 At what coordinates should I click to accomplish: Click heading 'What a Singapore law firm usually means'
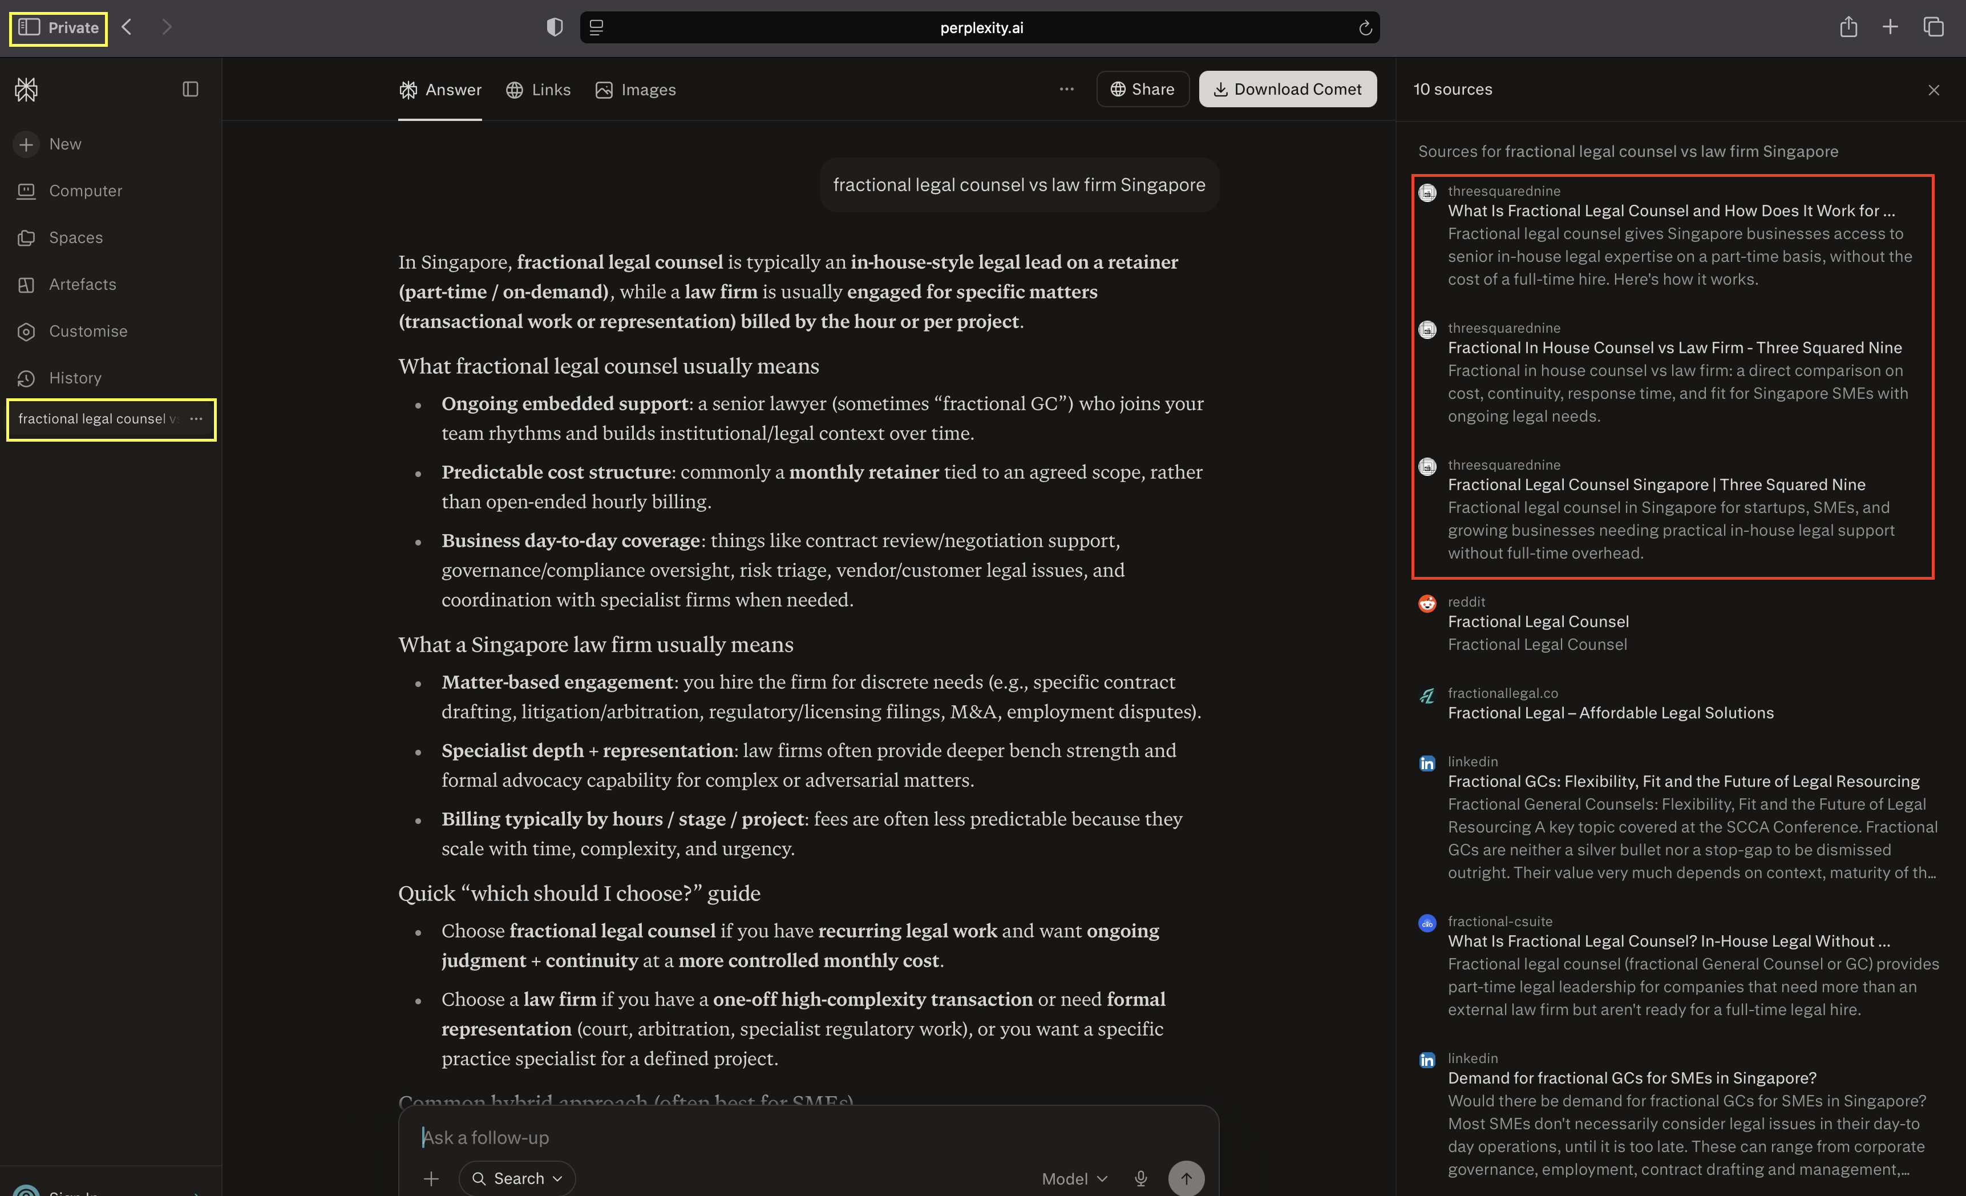point(596,645)
